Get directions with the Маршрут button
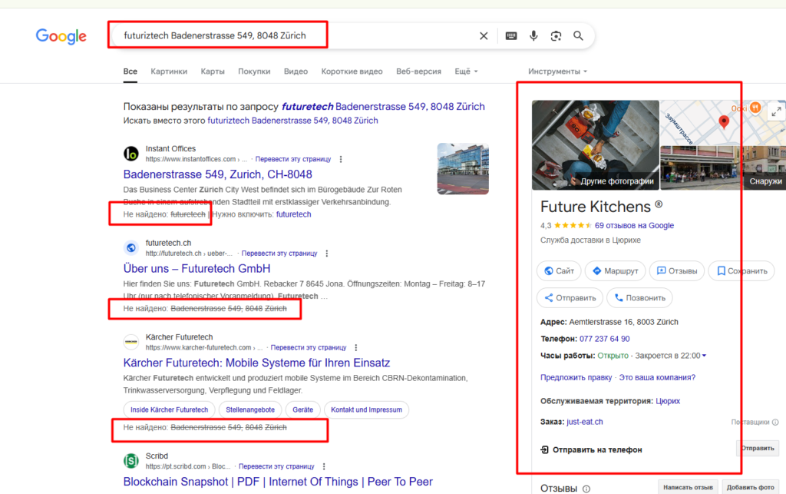 click(x=615, y=271)
